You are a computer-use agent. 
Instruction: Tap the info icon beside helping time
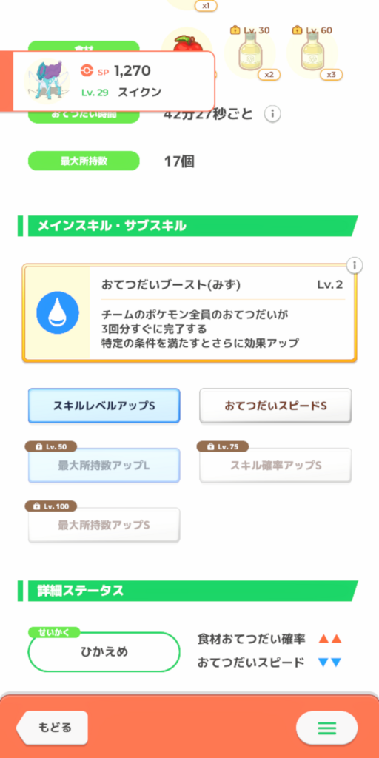pos(272,115)
